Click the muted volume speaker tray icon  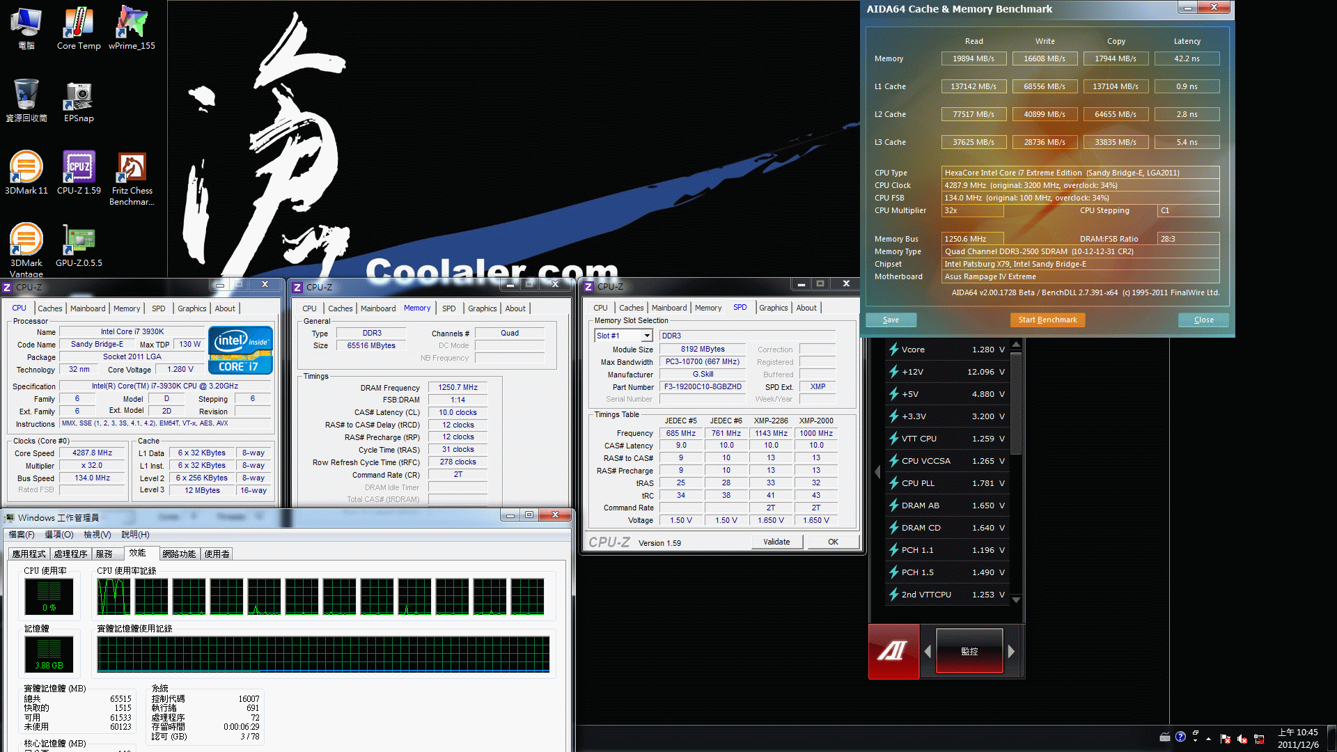(1242, 739)
